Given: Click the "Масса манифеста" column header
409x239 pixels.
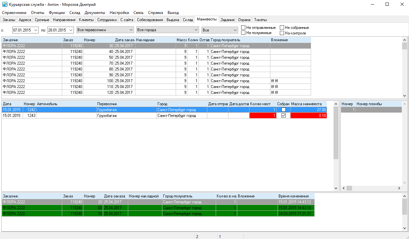Looking at the screenshot, I should click(308, 104).
